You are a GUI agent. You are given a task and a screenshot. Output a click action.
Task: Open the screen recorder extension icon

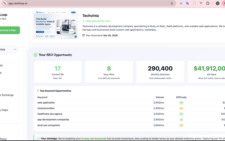[x=181, y=3]
